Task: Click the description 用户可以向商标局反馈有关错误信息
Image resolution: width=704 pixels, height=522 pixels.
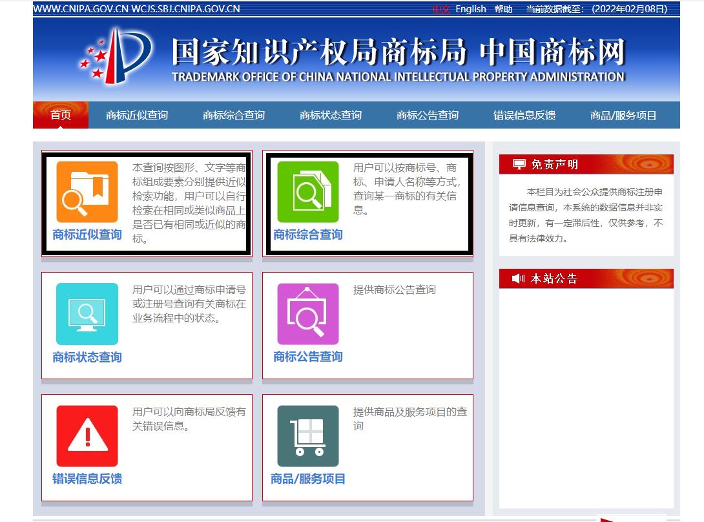Action: (x=189, y=419)
